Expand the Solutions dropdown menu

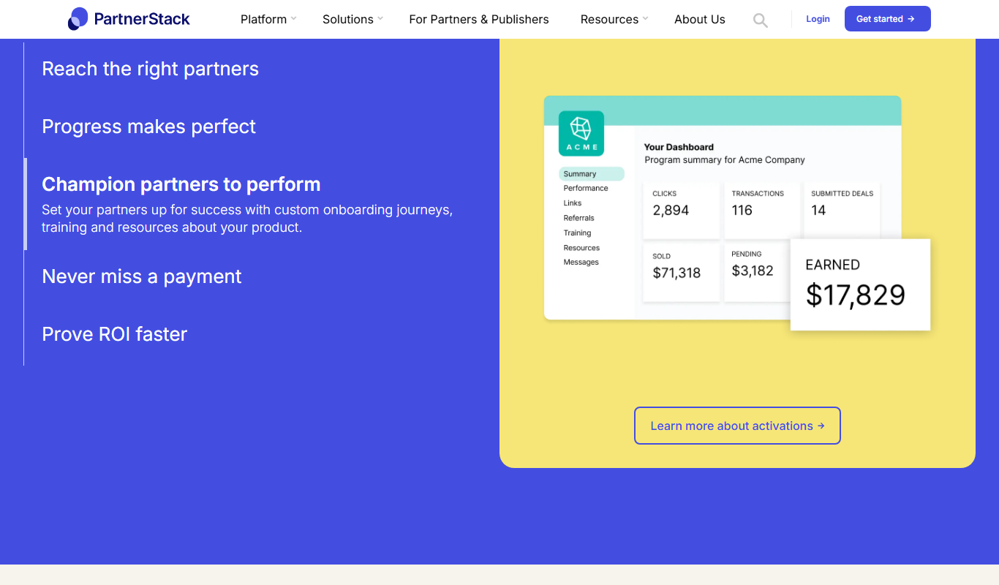[353, 19]
